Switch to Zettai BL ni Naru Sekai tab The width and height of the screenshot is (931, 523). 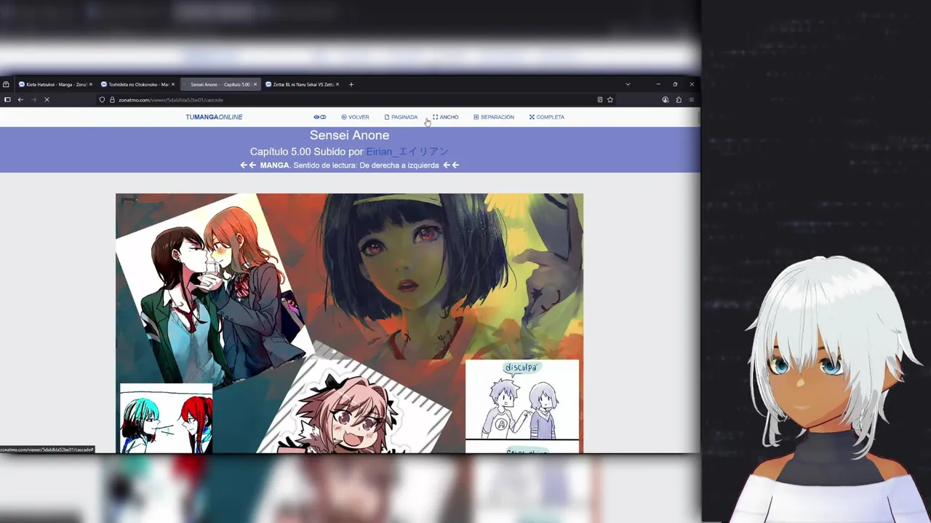pyautogui.click(x=302, y=84)
